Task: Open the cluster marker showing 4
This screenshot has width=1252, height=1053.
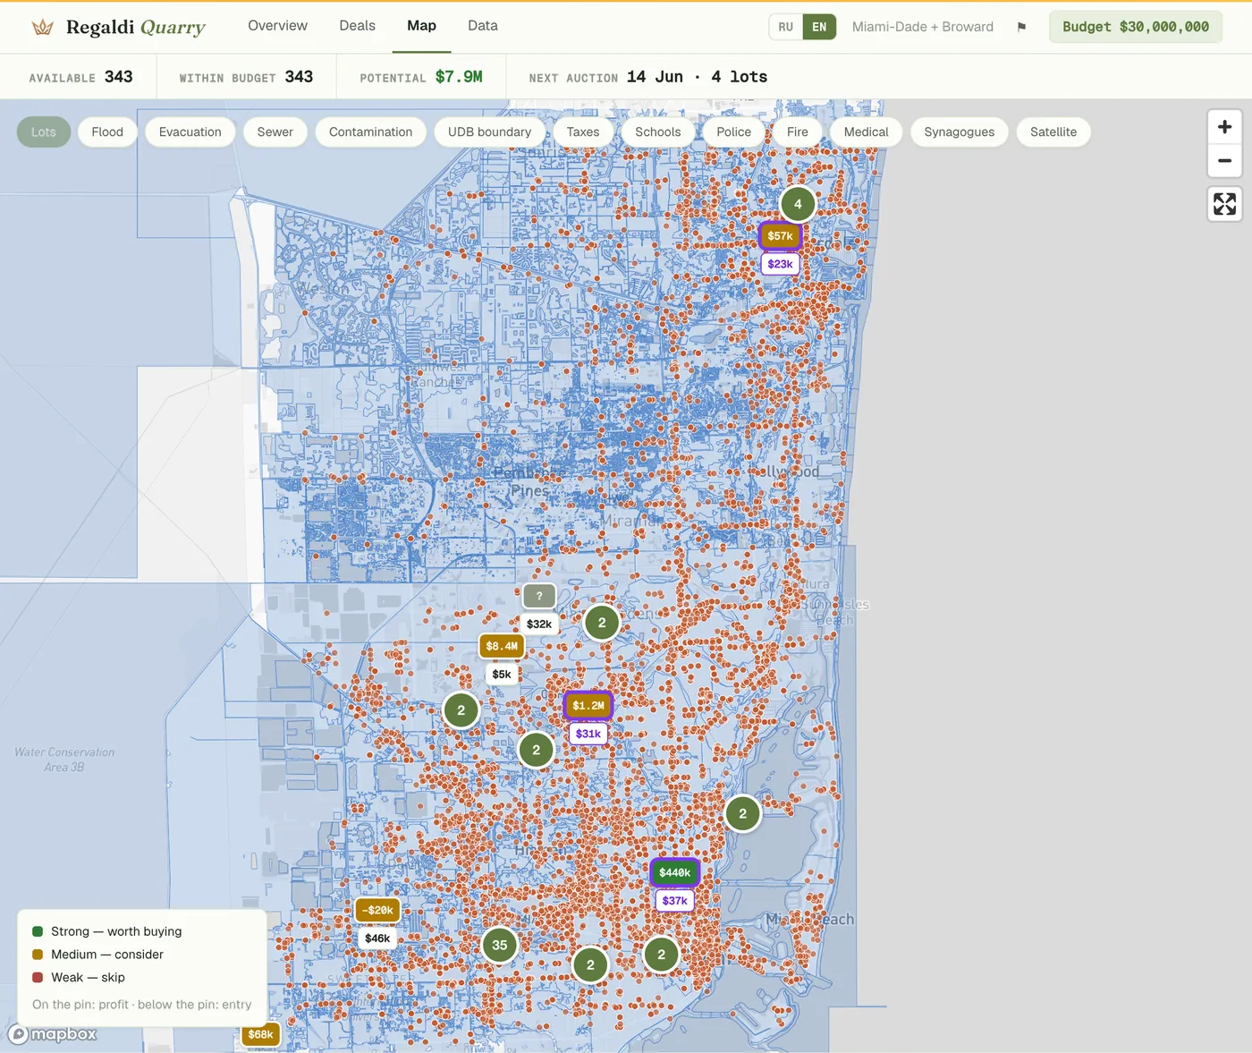Action: [x=798, y=204]
